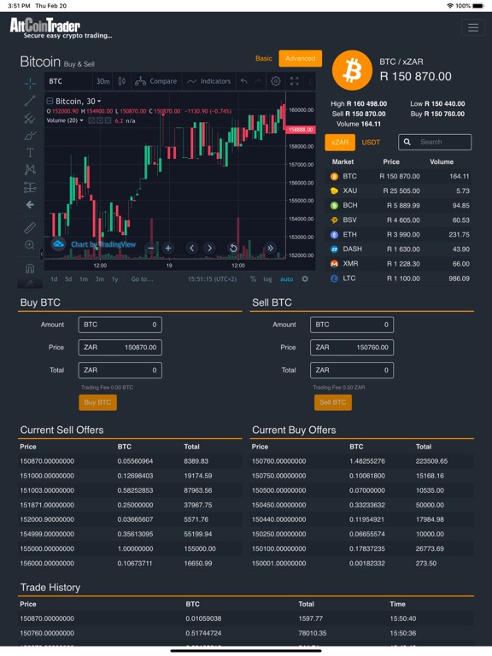492x656 pixels.
Task: Set chart range to 1y
Action: pos(115,279)
